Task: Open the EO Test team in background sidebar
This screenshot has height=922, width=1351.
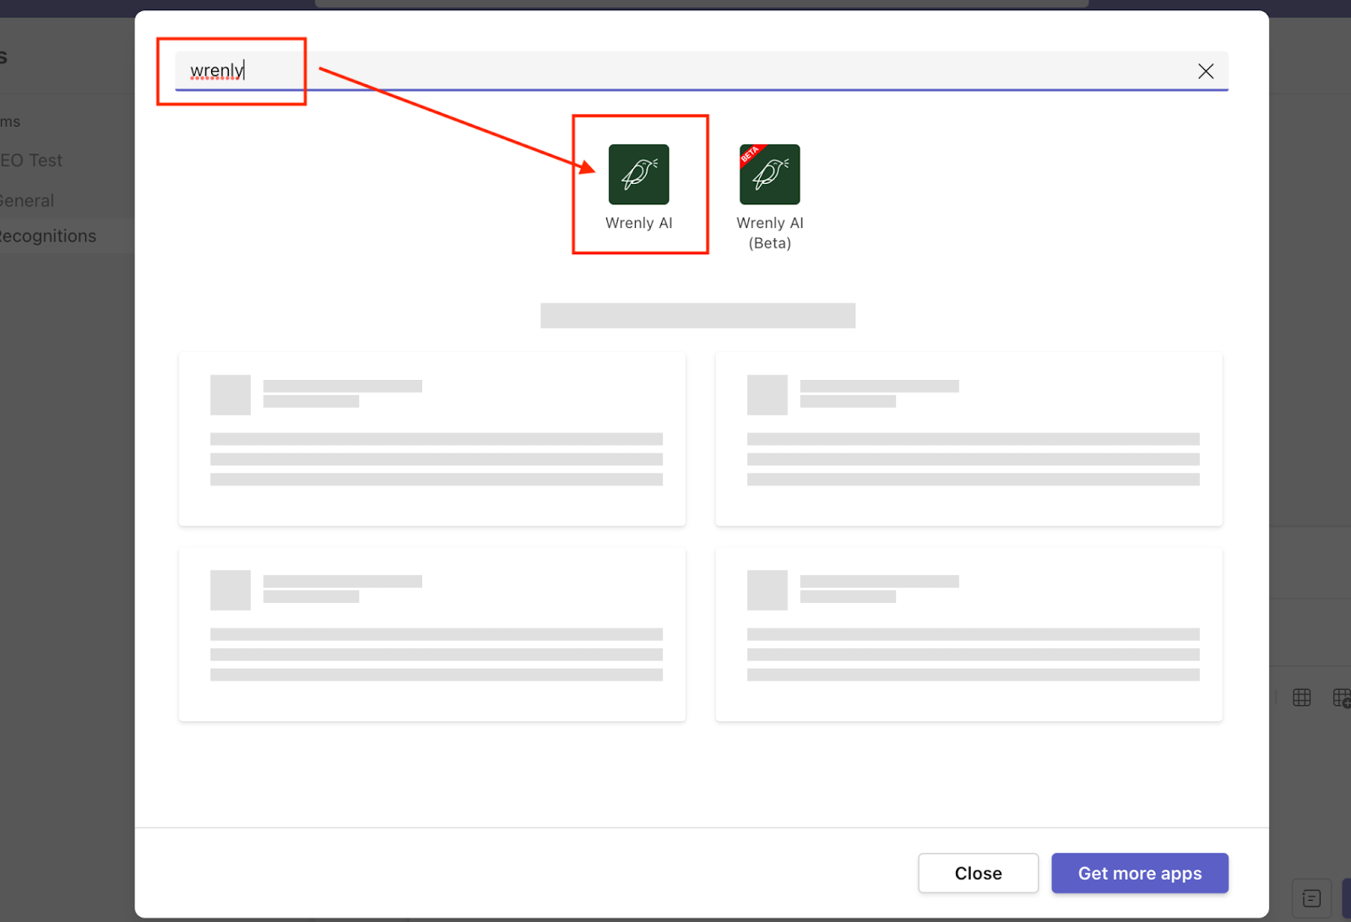Action: coord(31,160)
